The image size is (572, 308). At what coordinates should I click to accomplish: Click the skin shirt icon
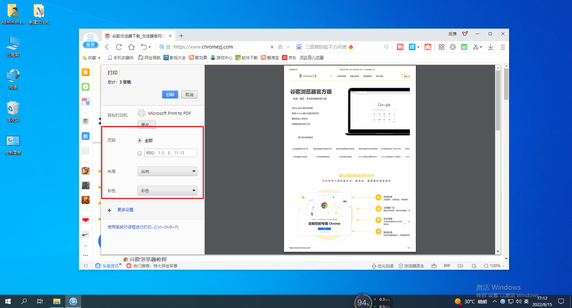pos(465,34)
